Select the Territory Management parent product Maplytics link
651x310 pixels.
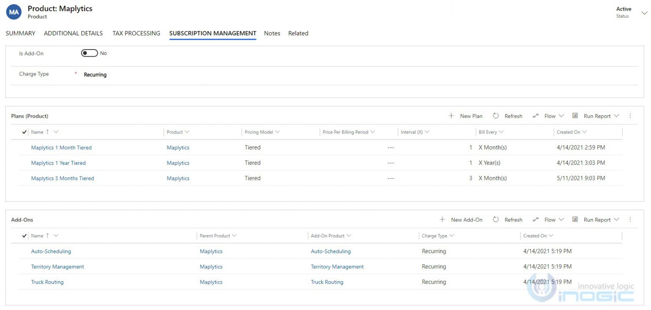point(211,266)
